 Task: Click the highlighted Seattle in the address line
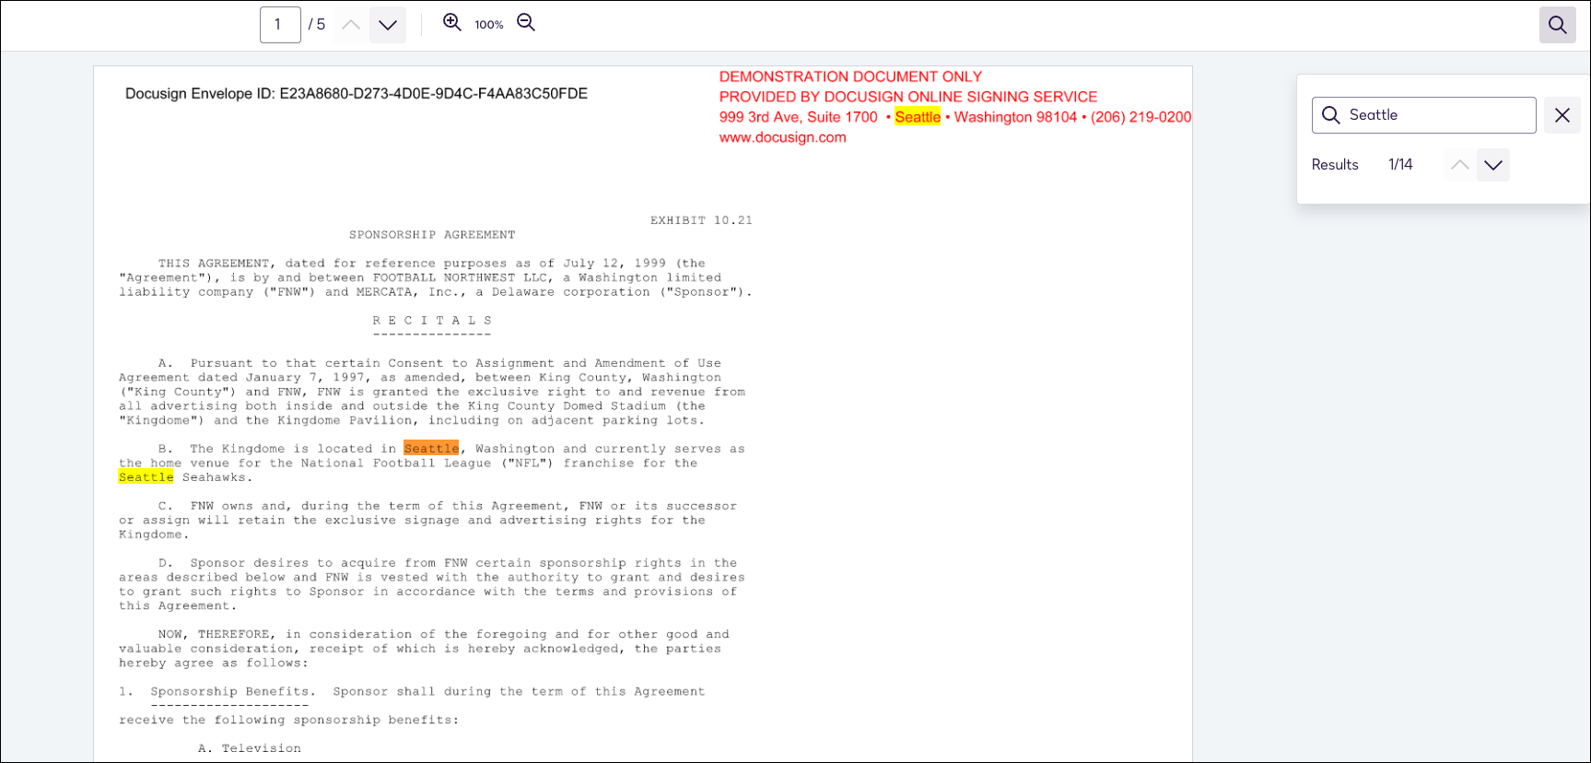[918, 117]
